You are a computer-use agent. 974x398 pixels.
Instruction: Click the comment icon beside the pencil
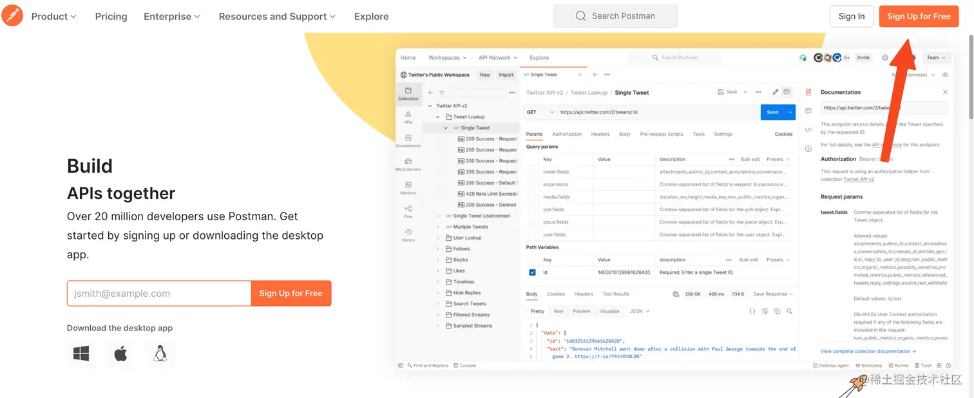point(787,92)
